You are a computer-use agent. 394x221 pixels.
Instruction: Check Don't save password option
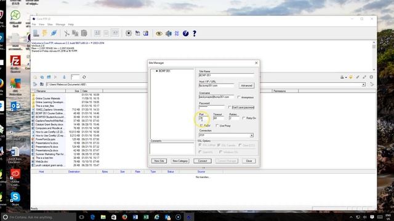coord(230,107)
